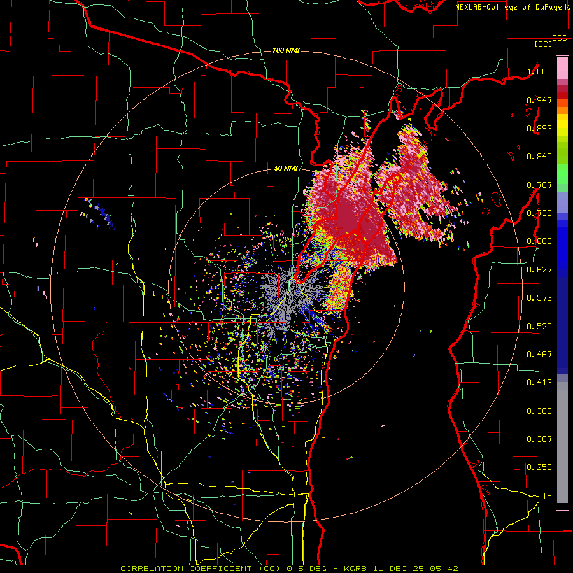
Task: Click the CORRELATION COEFFICIENT (CC) caption text
Action: point(201,569)
